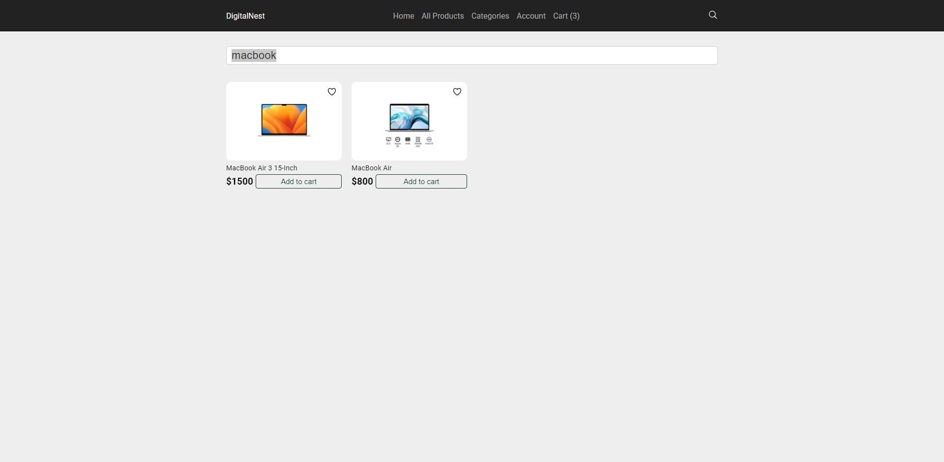Click inside the macbook search field
The width and height of the screenshot is (944, 462).
pyautogui.click(x=471, y=55)
